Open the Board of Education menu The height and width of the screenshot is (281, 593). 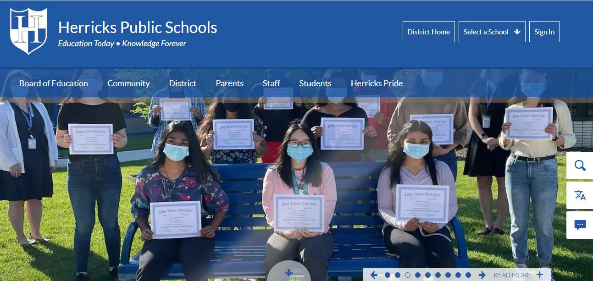click(x=53, y=83)
